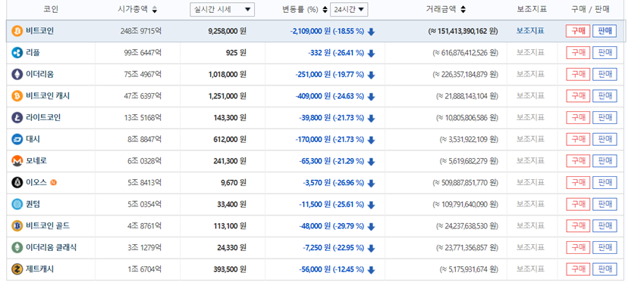Open 보조지표 link for 비트코인
Viewport: 628px width, 285px height.
pyautogui.click(x=530, y=31)
